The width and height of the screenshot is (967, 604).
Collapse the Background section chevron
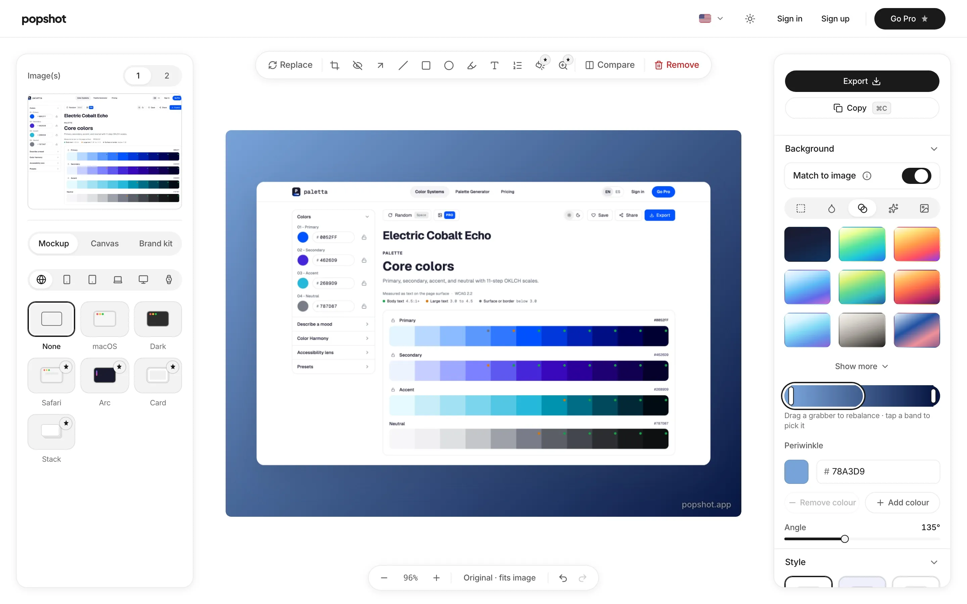point(934,149)
